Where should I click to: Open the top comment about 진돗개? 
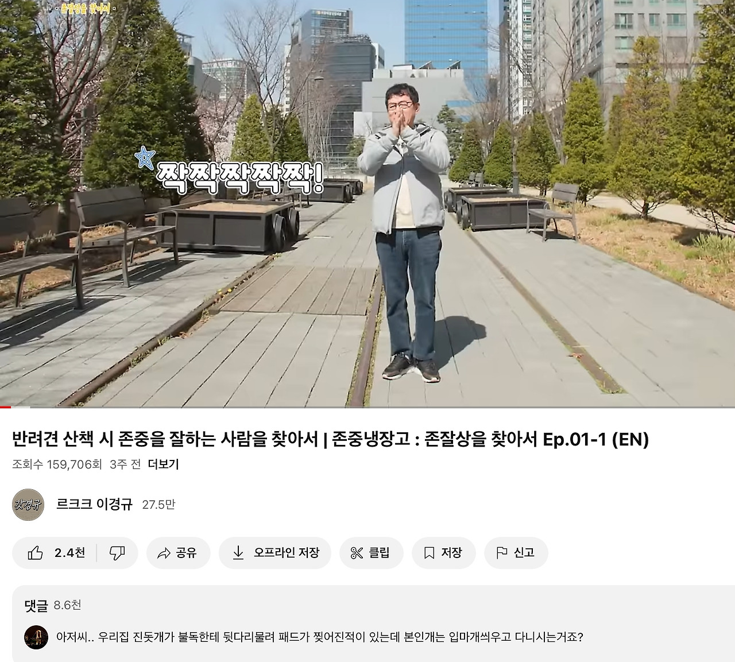(x=320, y=637)
